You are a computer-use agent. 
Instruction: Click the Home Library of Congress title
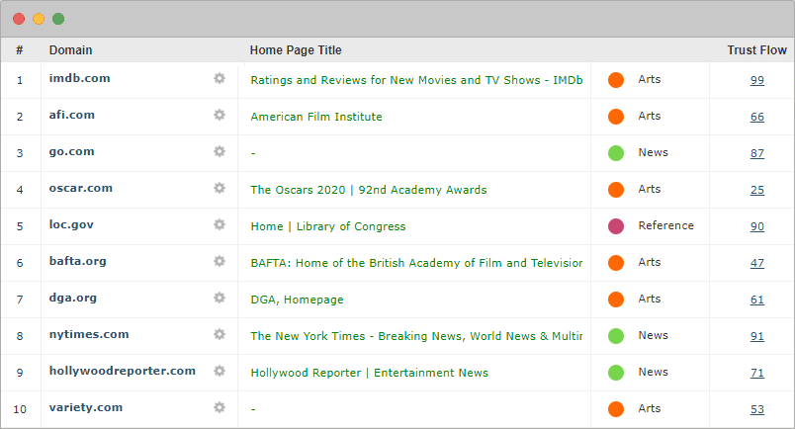pos(328,226)
